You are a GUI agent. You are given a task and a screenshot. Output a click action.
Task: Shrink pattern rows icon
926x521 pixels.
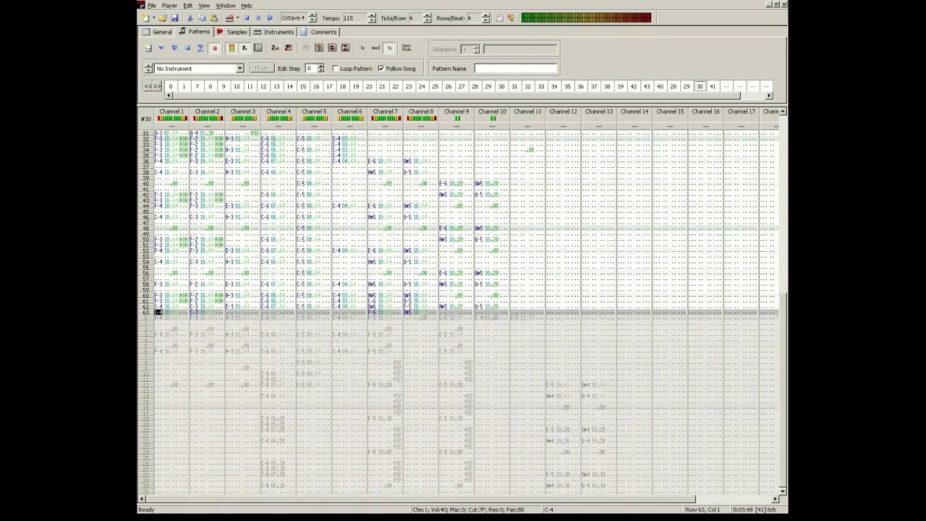coord(345,48)
